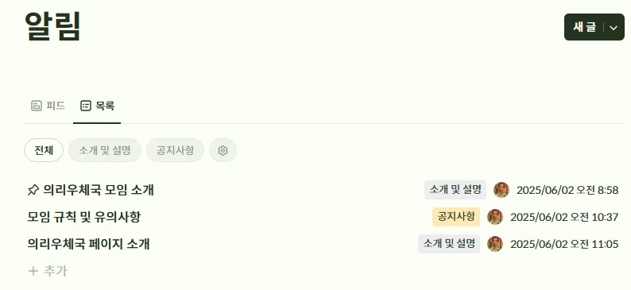Switch to the 목록 tab

tap(97, 106)
